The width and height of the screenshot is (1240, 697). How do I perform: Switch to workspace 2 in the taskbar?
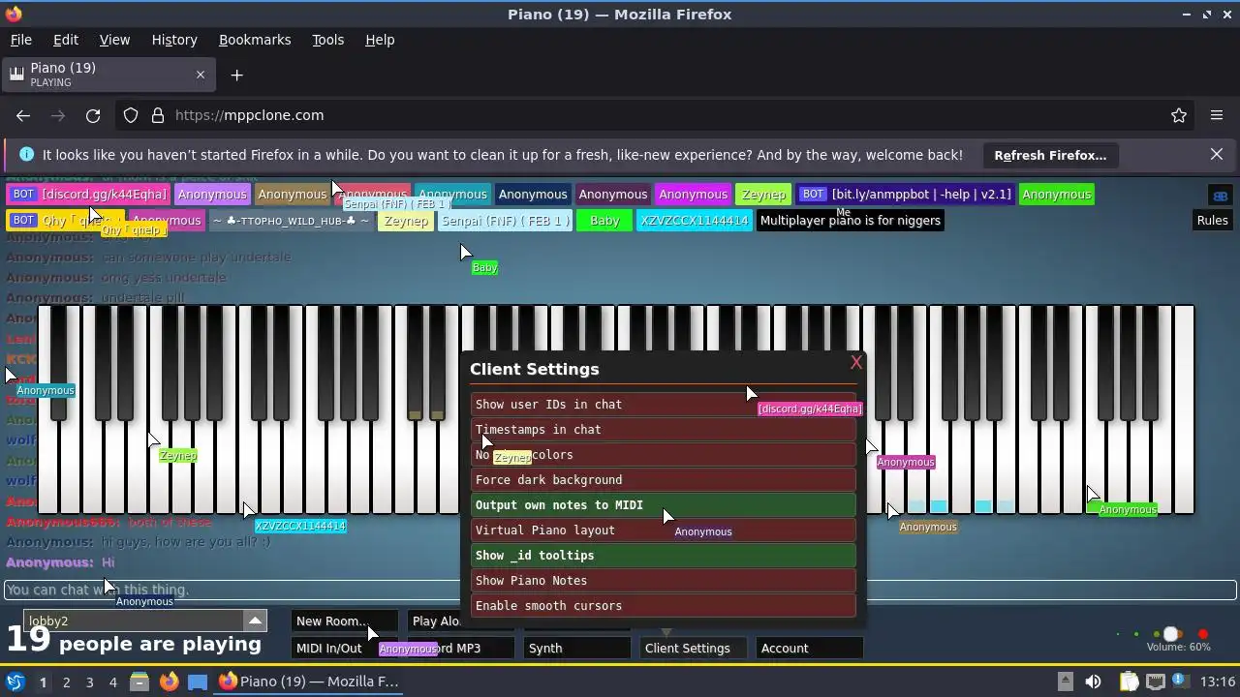[66, 682]
